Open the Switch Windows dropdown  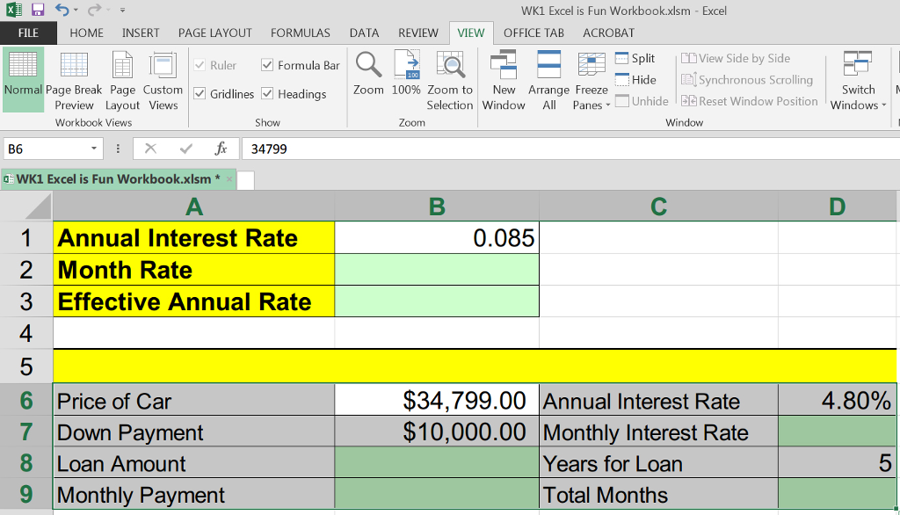[858, 81]
